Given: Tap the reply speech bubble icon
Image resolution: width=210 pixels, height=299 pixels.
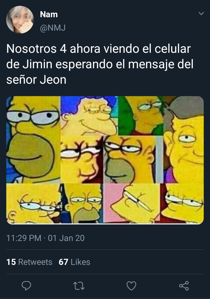Looking at the screenshot, I should (26, 286).
